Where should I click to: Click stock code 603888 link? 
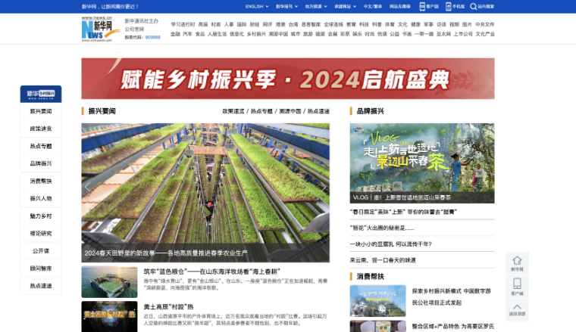(x=153, y=37)
